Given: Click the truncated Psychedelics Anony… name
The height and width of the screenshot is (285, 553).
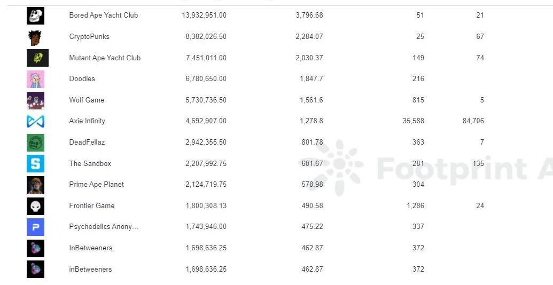Looking at the screenshot, I should pyautogui.click(x=104, y=226).
